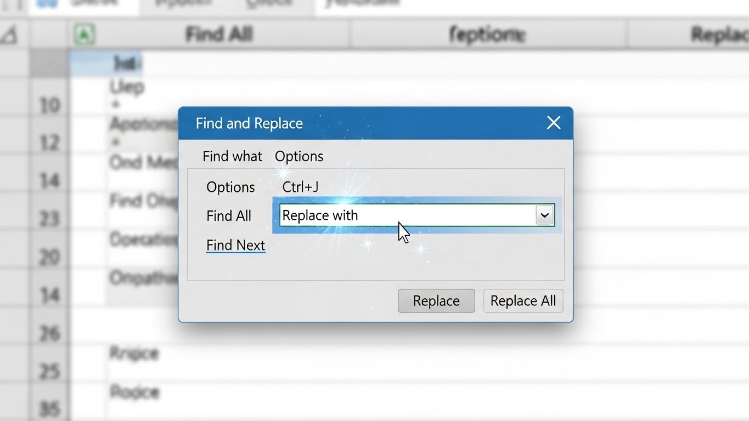Select row header 12
749x421 pixels.
[49, 143]
